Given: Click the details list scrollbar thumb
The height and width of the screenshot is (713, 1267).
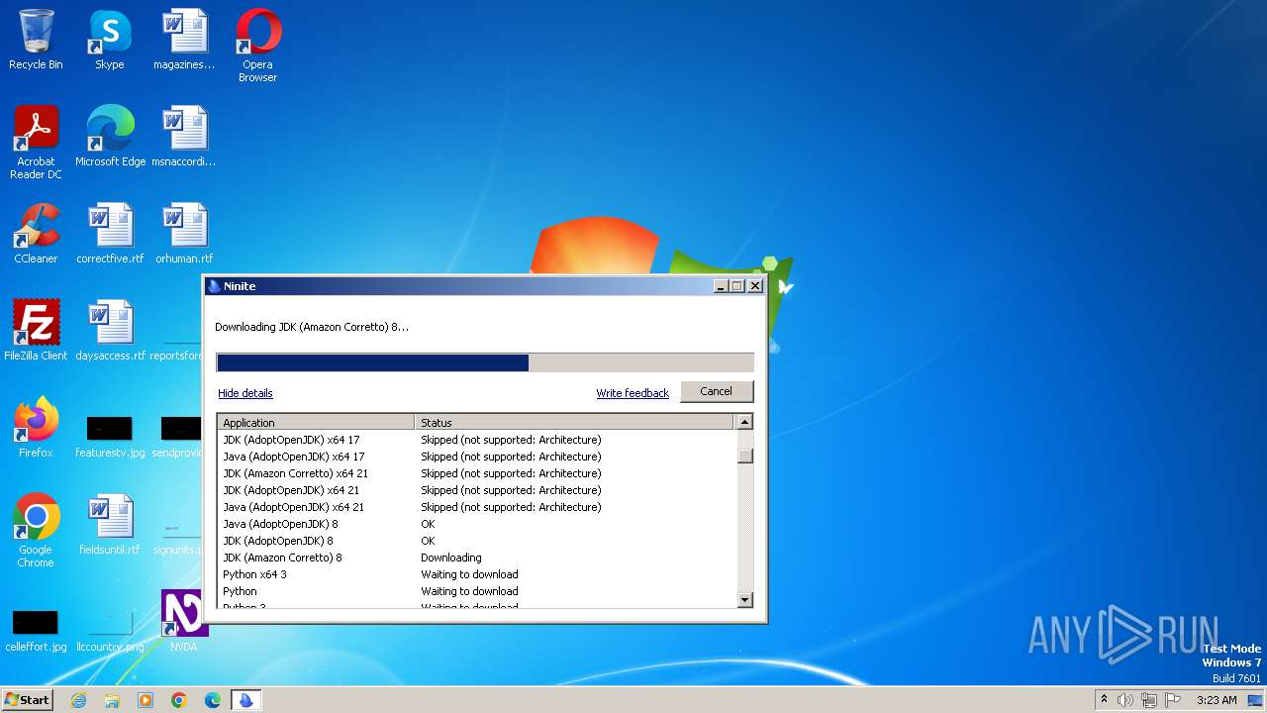Looking at the screenshot, I should click(x=745, y=456).
